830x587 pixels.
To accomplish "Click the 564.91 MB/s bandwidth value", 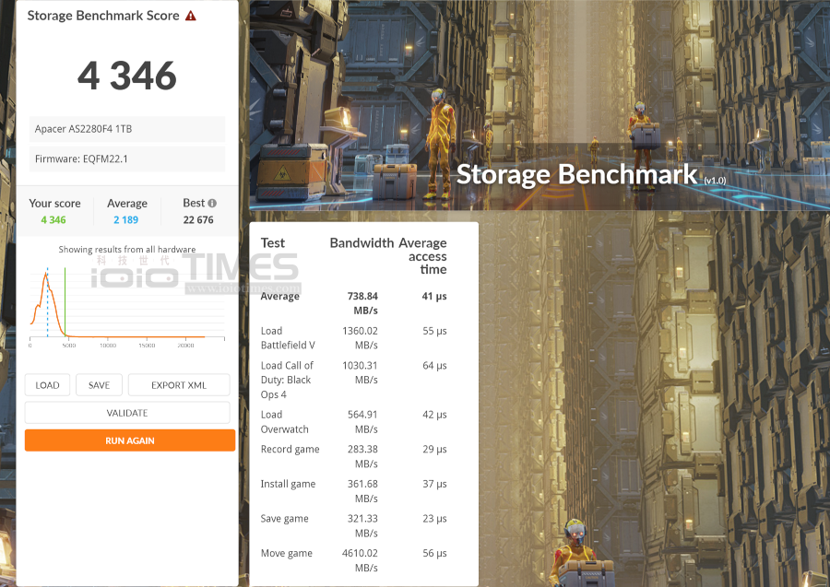I will (x=362, y=422).
